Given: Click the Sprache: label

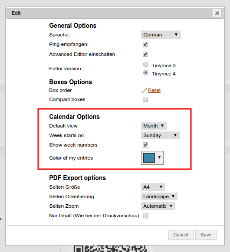Looking at the screenshot, I should (60, 35).
